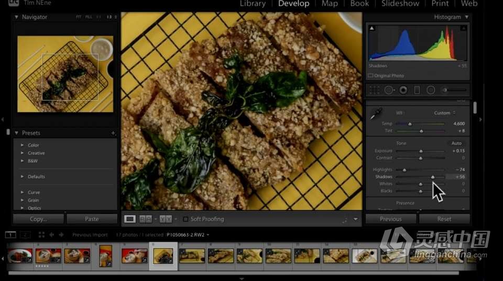Expand the Color presets group

pyautogui.click(x=22, y=145)
